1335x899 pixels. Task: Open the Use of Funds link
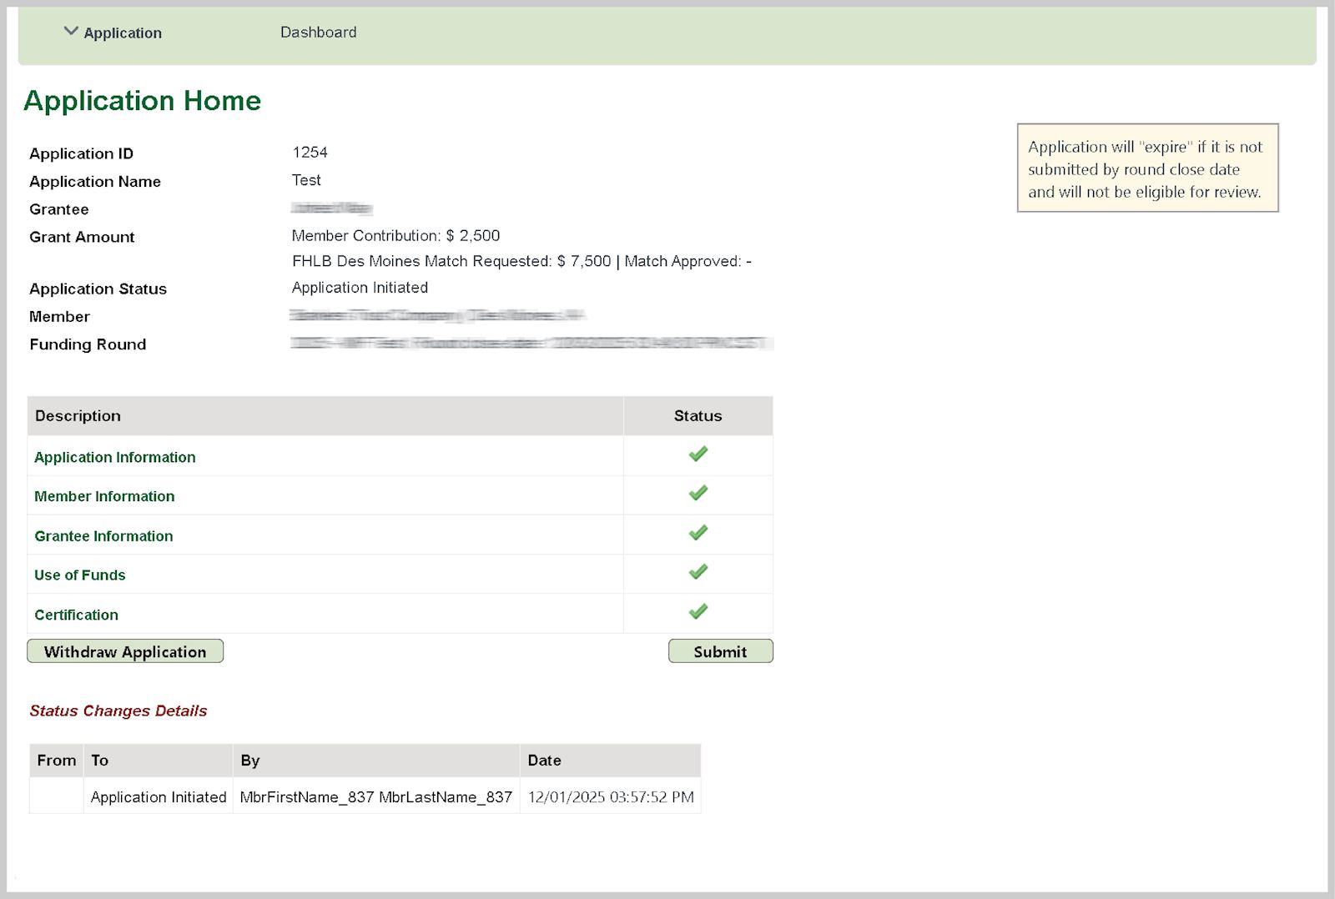tap(79, 575)
